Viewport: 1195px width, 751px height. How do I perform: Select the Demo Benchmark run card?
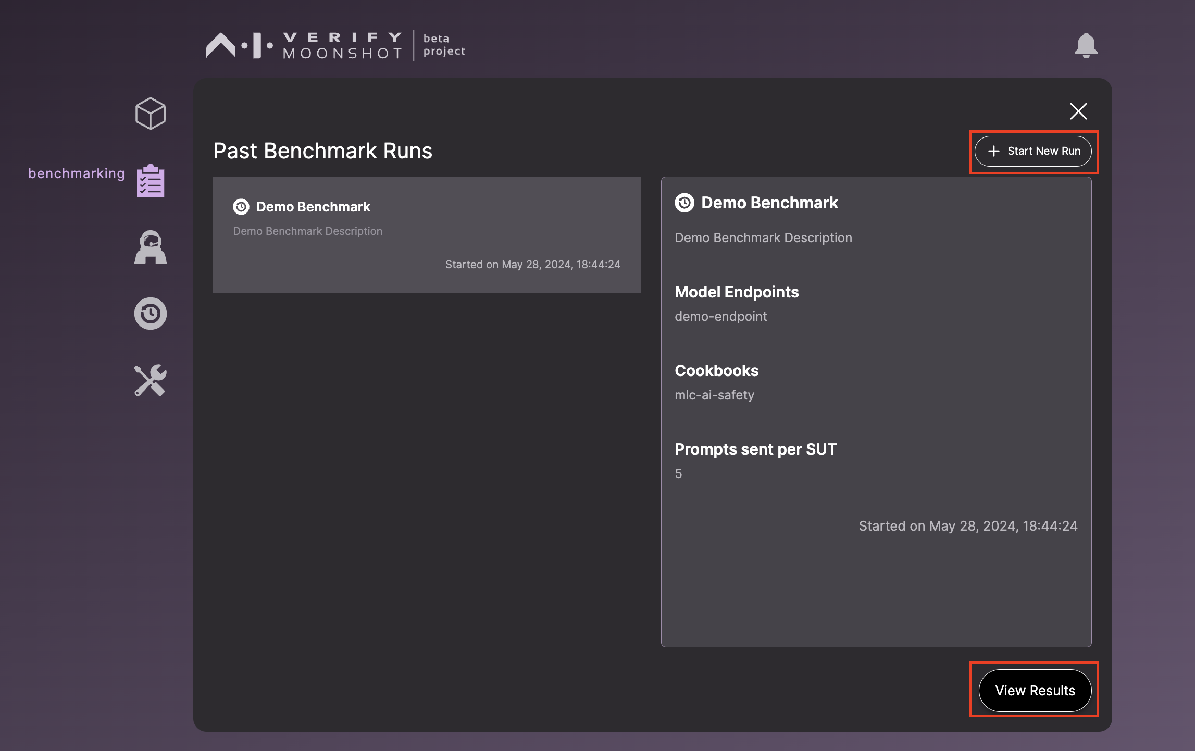427,234
